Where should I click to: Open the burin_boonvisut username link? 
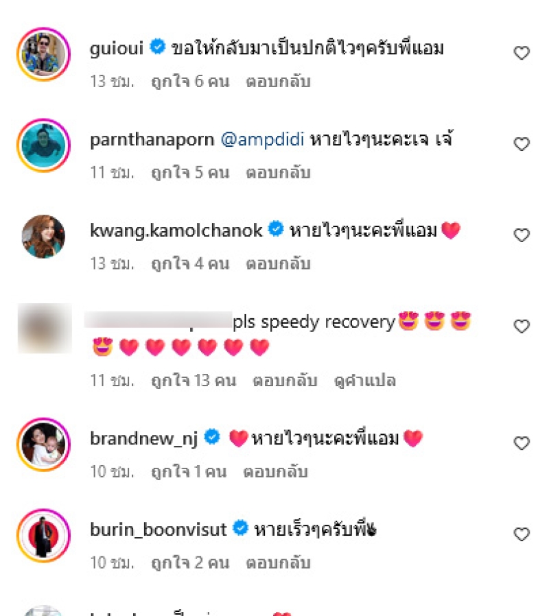[x=159, y=530]
